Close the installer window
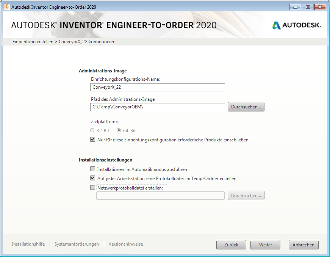Screen dimensions: 330x257 (320, 7)
